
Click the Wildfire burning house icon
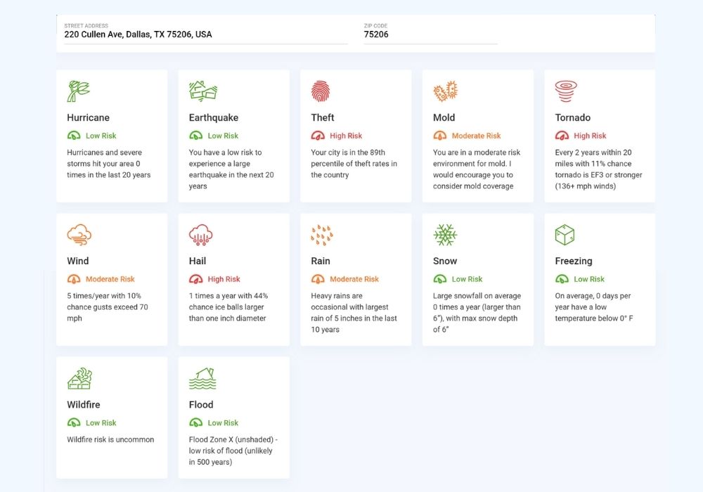pos(79,378)
